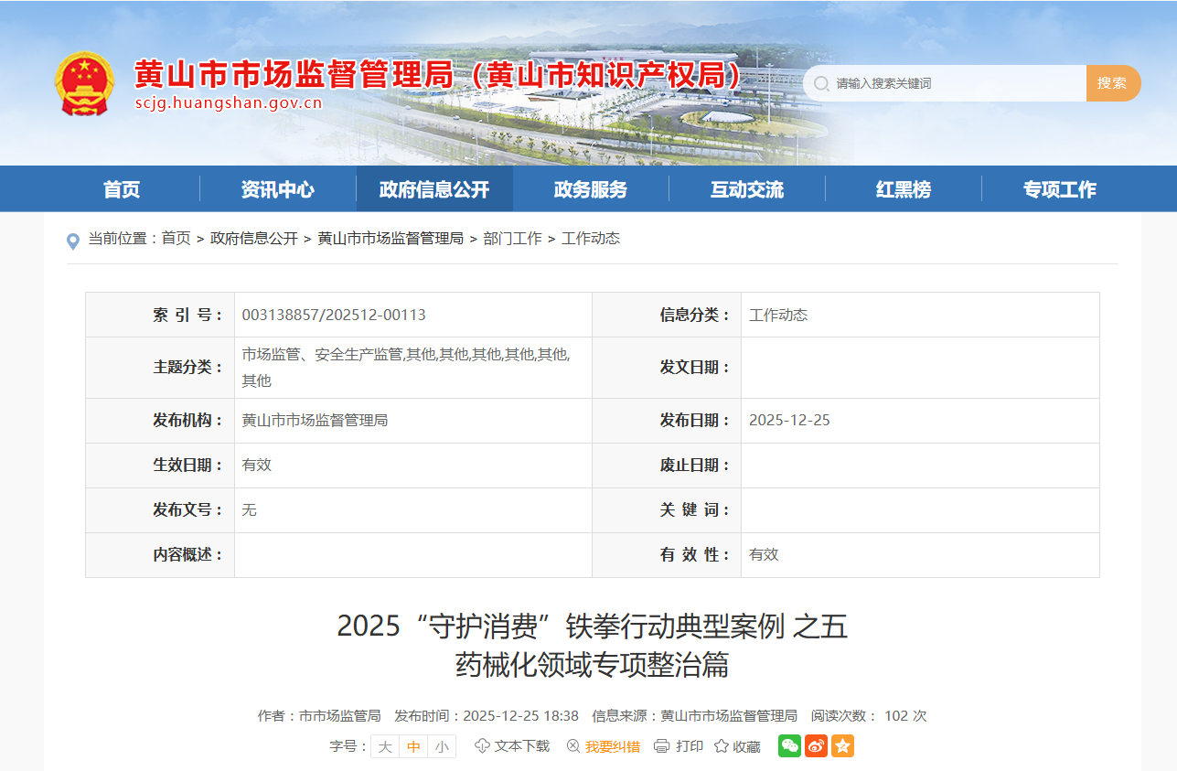Open the 专项工作 navigation tab
The height and width of the screenshot is (771, 1177).
[1060, 189]
